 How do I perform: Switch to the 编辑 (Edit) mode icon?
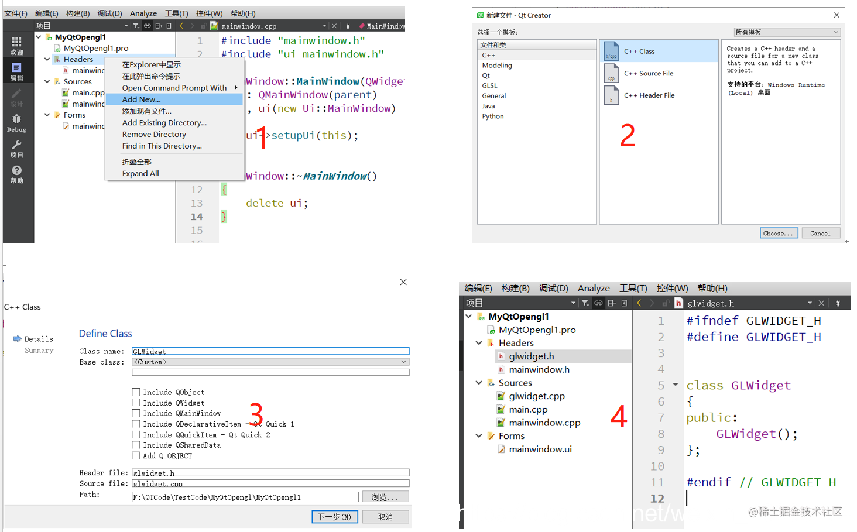tap(16, 71)
